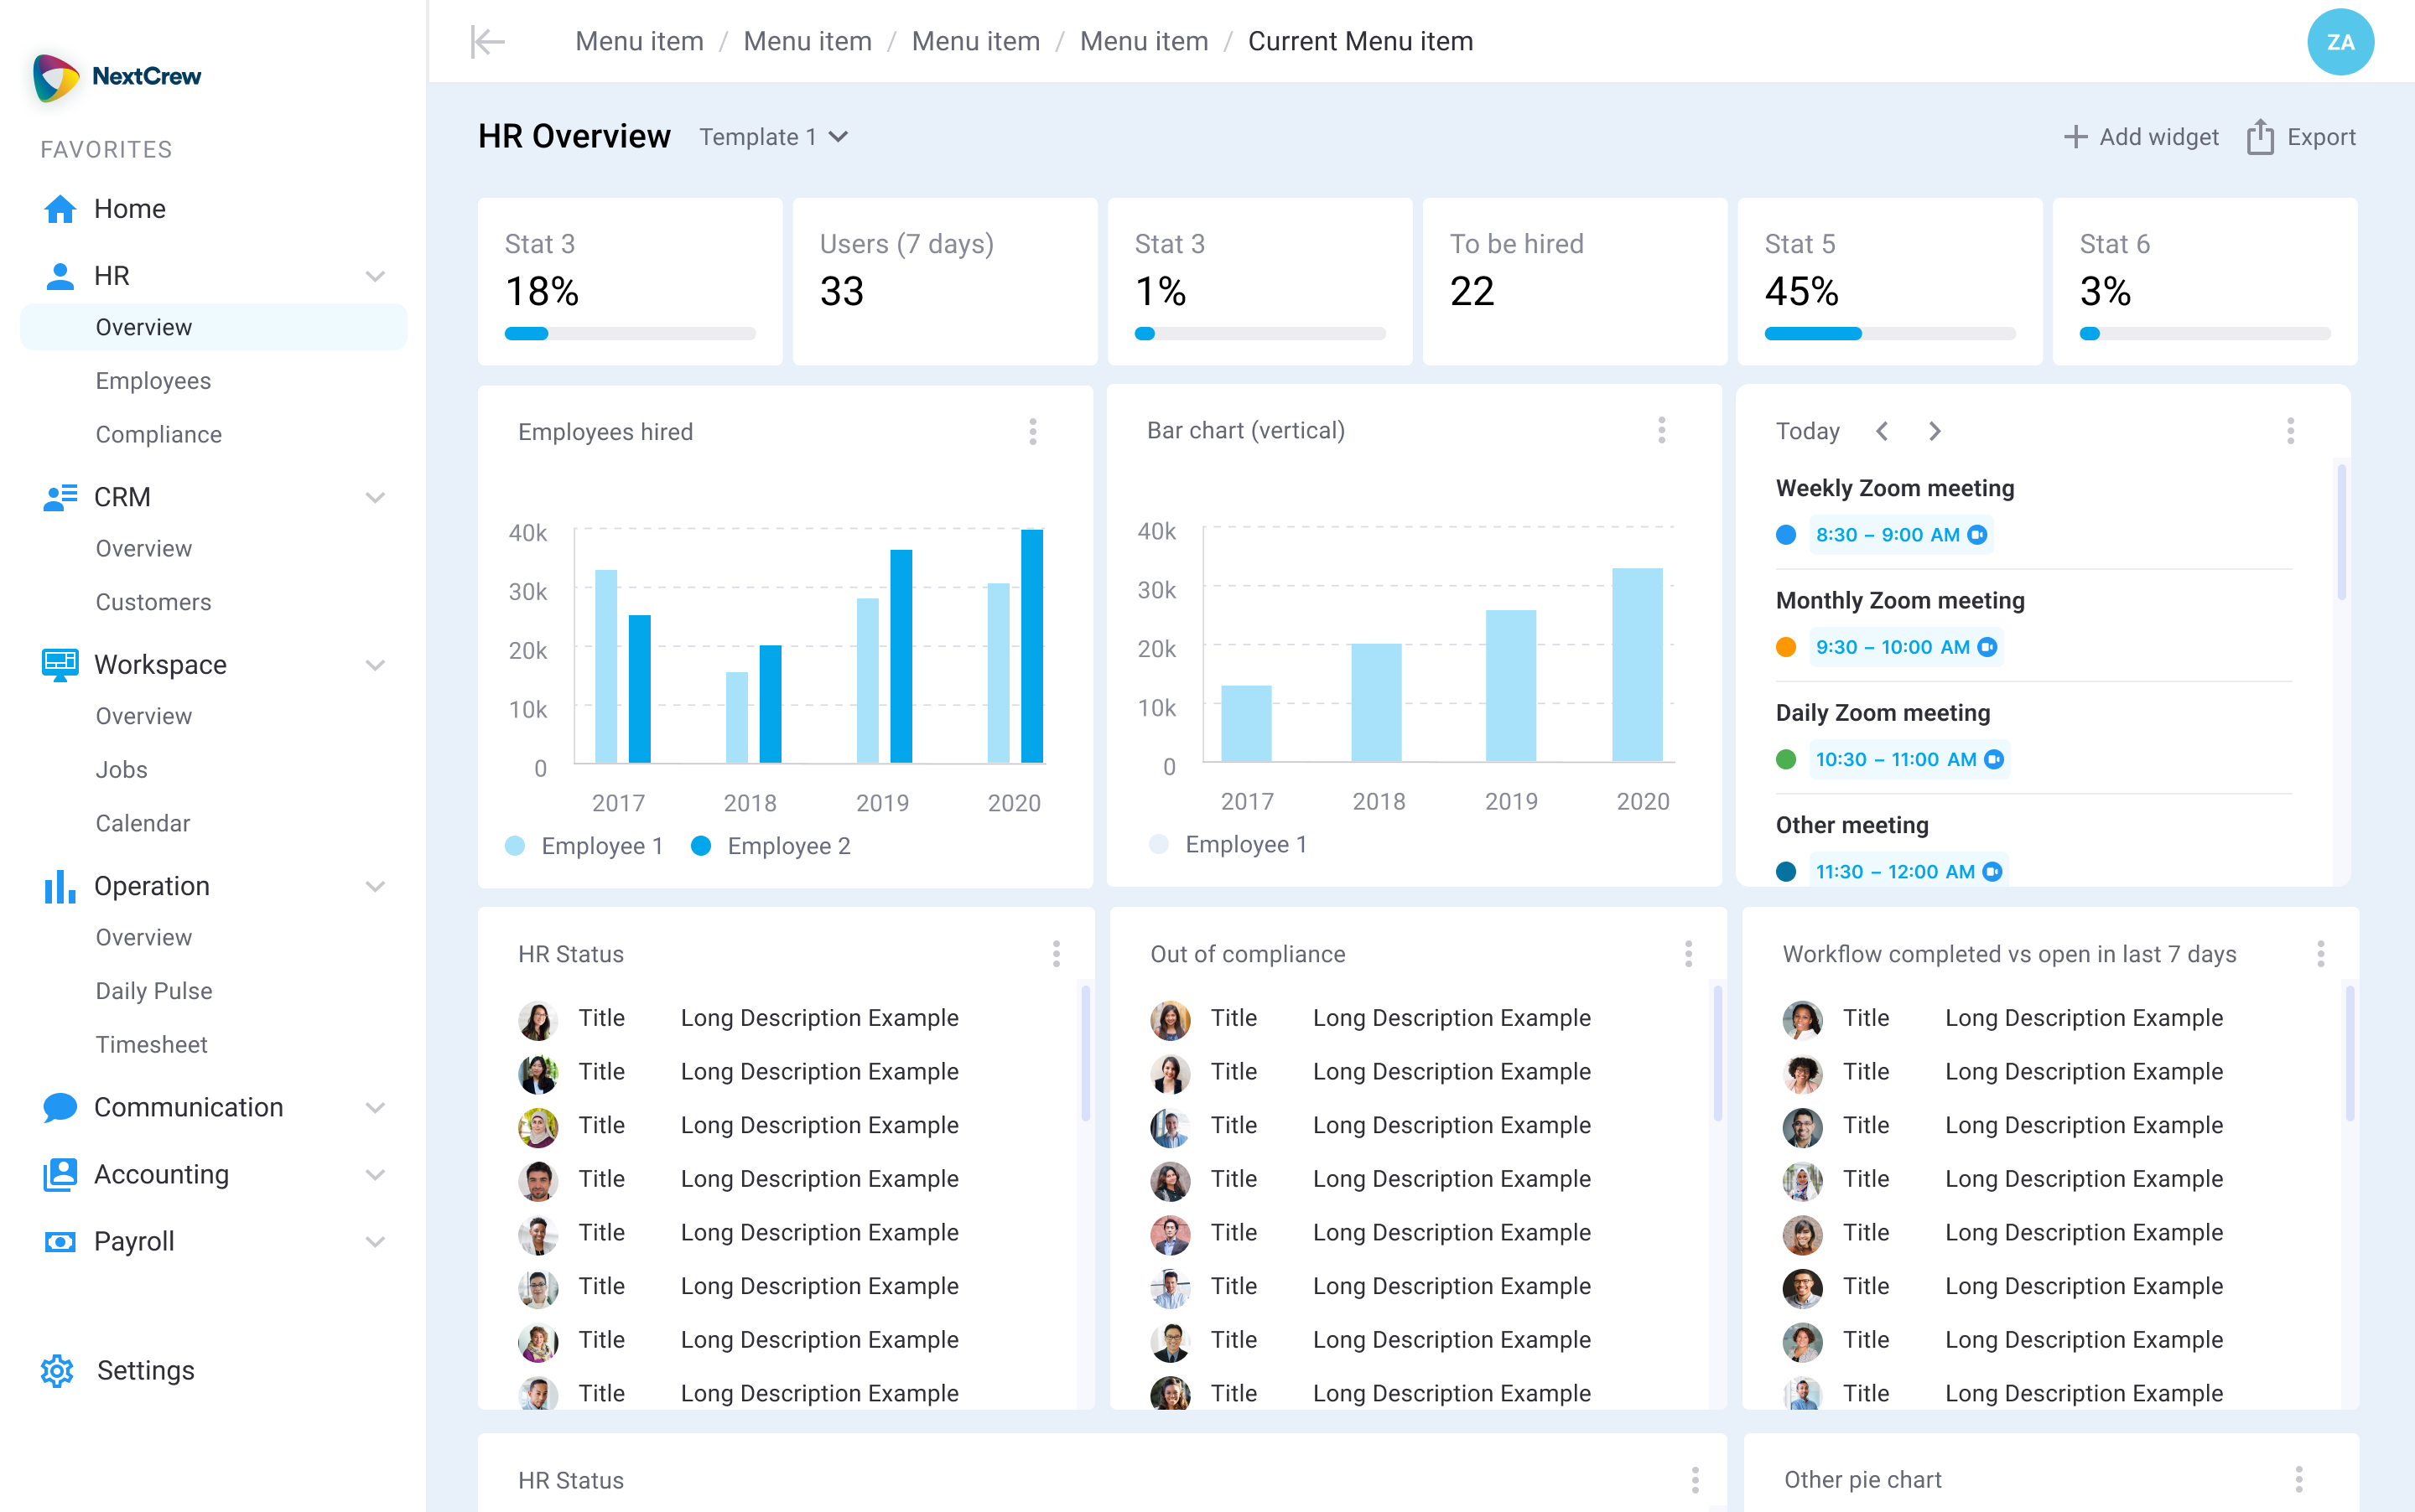Open Employees hired widget options menu
Image resolution: width=2415 pixels, height=1512 pixels.
coord(1032,432)
